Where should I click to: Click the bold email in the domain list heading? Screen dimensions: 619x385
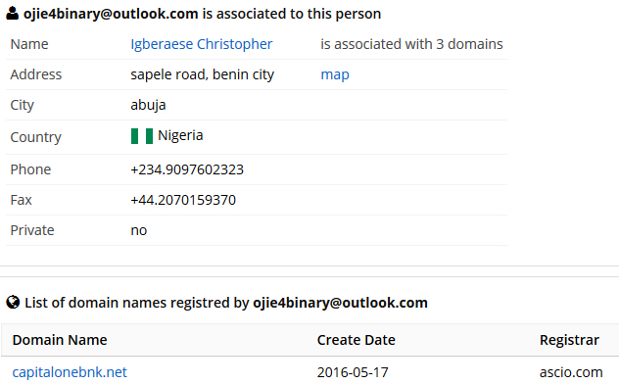340,303
